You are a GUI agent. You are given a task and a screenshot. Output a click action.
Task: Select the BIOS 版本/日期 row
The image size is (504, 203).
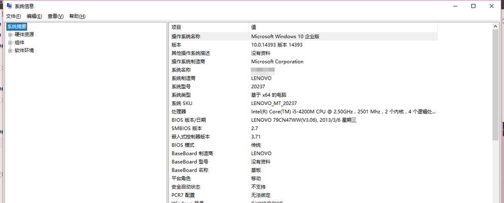tap(303, 120)
